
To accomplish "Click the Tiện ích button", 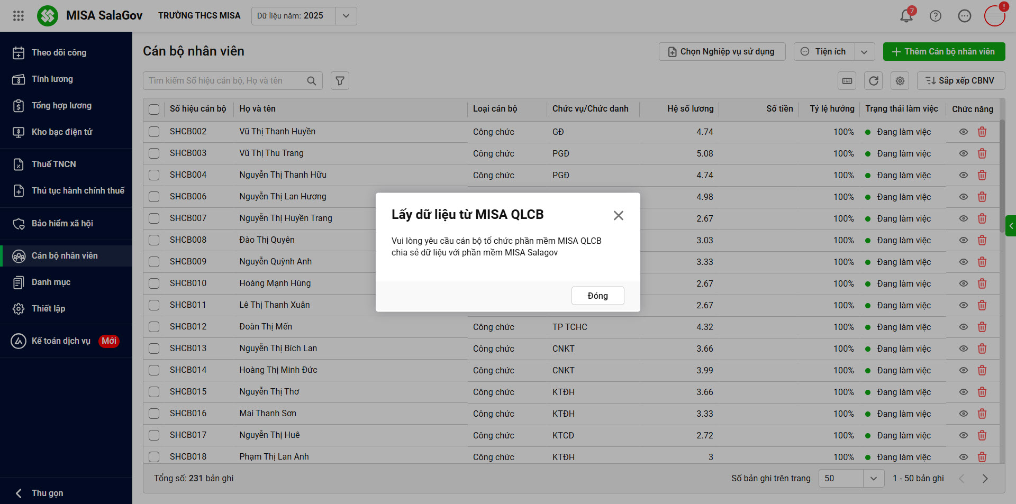I will 824,52.
